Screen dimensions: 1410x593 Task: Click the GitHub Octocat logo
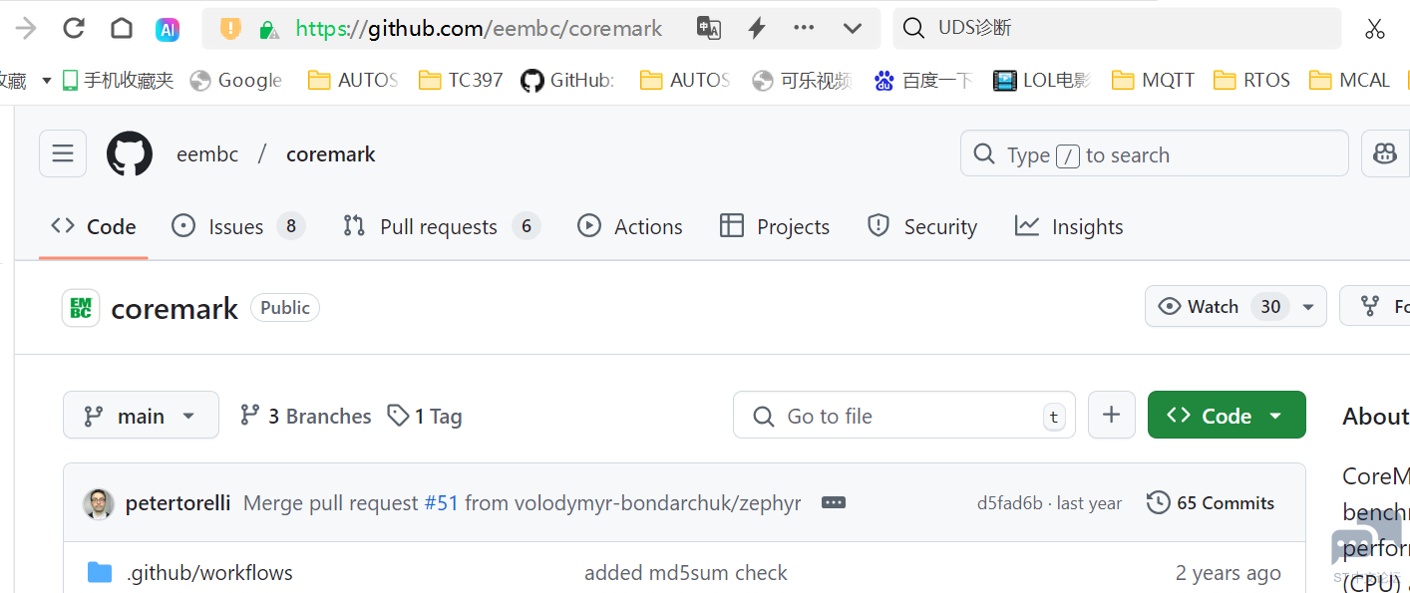tap(130, 153)
